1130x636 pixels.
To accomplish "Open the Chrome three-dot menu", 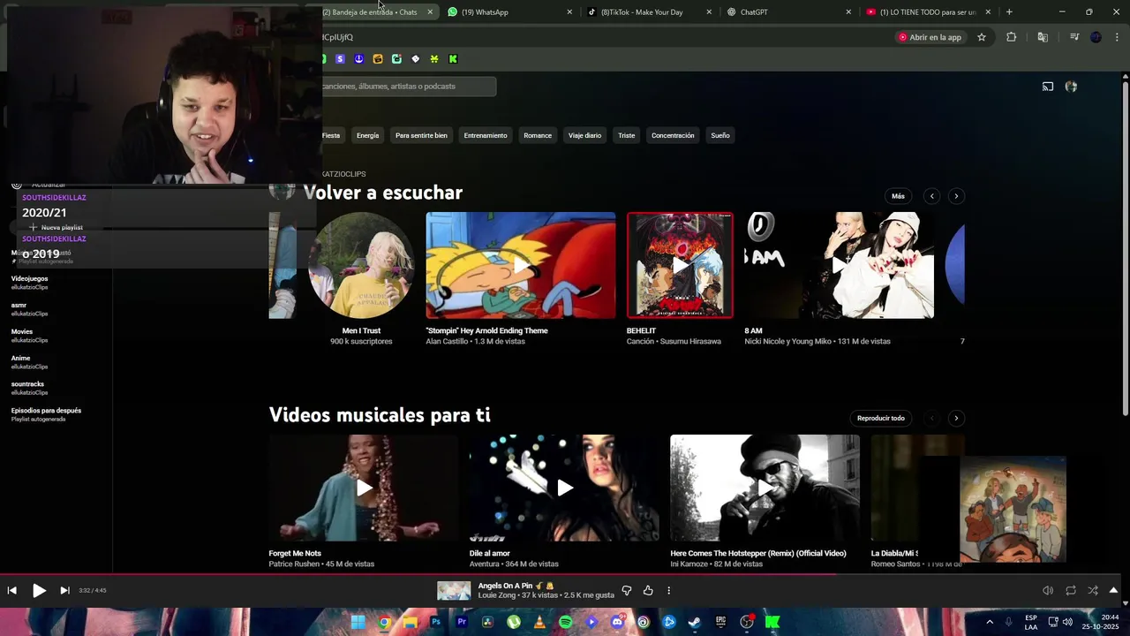I will [x=1116, y=37].
